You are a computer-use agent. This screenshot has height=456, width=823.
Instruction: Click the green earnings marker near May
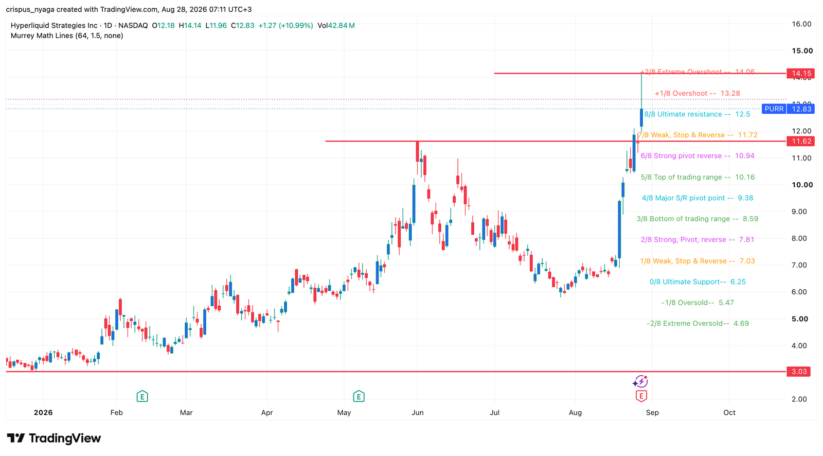[x=359, y=396]
